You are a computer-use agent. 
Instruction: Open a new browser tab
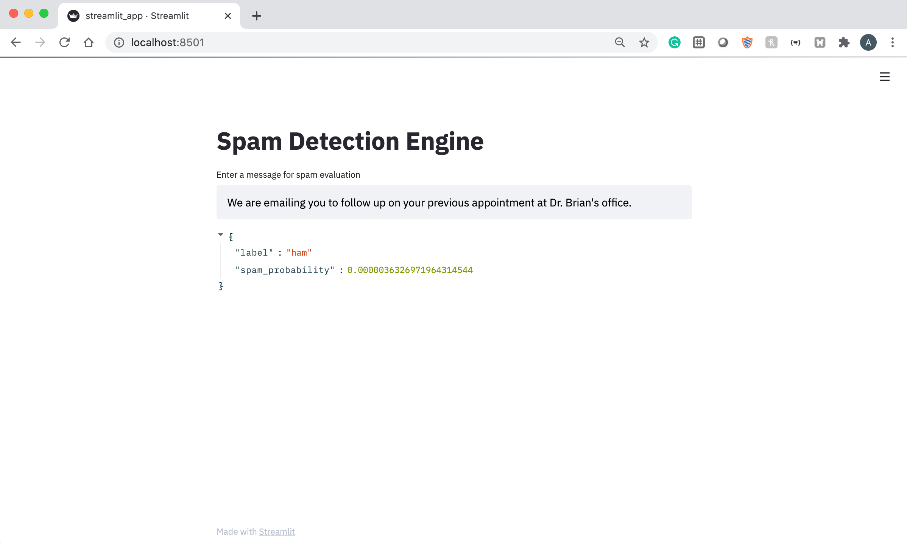point(256,16)
